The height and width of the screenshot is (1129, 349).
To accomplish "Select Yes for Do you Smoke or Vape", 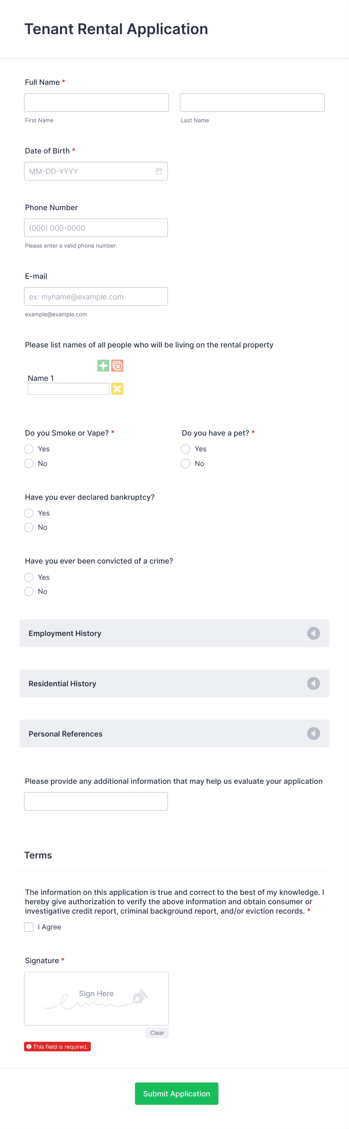I will [x=29, y=449].
